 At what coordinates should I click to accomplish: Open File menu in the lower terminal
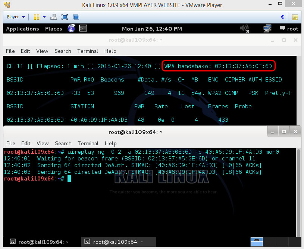11,143
